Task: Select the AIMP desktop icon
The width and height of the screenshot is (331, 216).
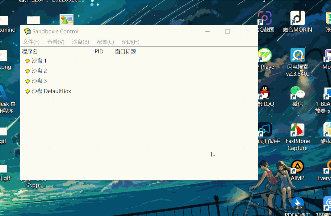Action: [298, 170]
